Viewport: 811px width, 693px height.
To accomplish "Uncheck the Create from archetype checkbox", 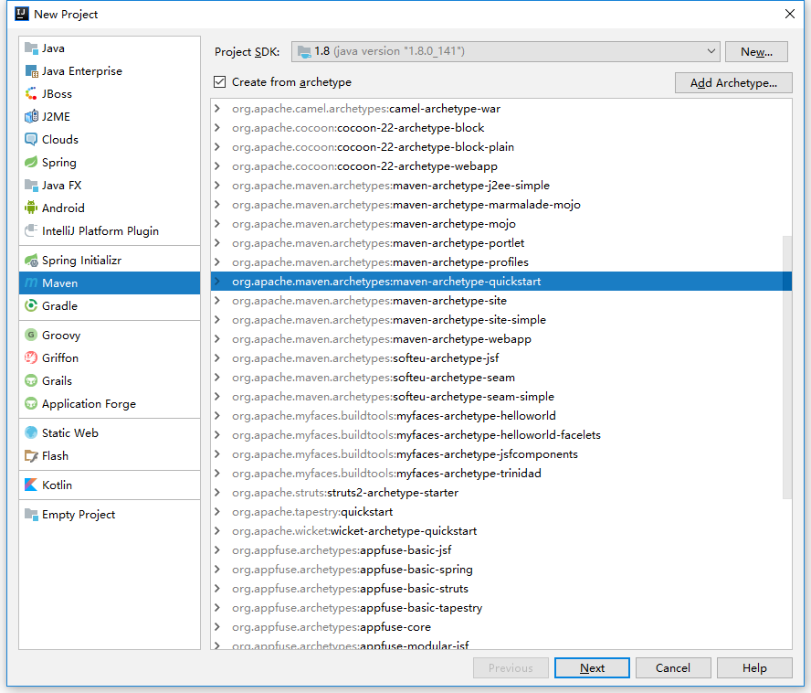I will pos(219,81).
